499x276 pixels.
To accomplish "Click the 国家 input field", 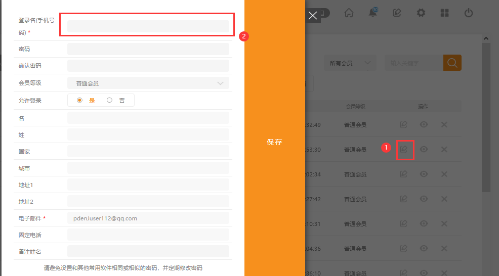I will pos(148,151).
